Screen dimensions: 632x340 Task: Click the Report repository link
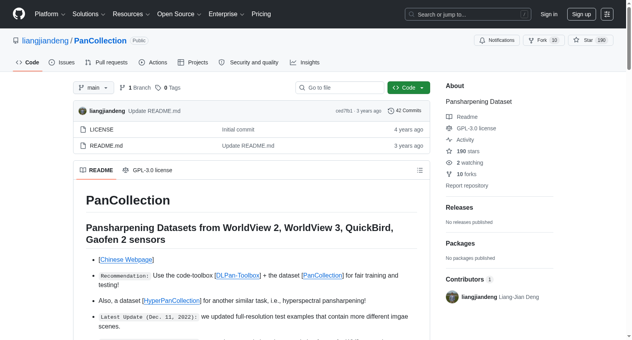click(467, 186)
